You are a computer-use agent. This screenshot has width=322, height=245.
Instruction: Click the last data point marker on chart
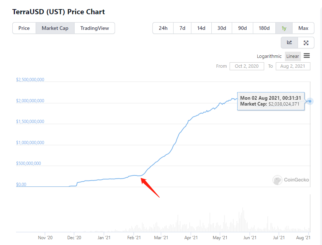click(310, 101)
